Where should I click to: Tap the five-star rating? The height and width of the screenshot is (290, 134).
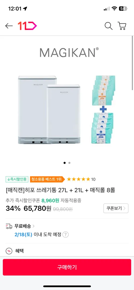(x=78, y=179)
